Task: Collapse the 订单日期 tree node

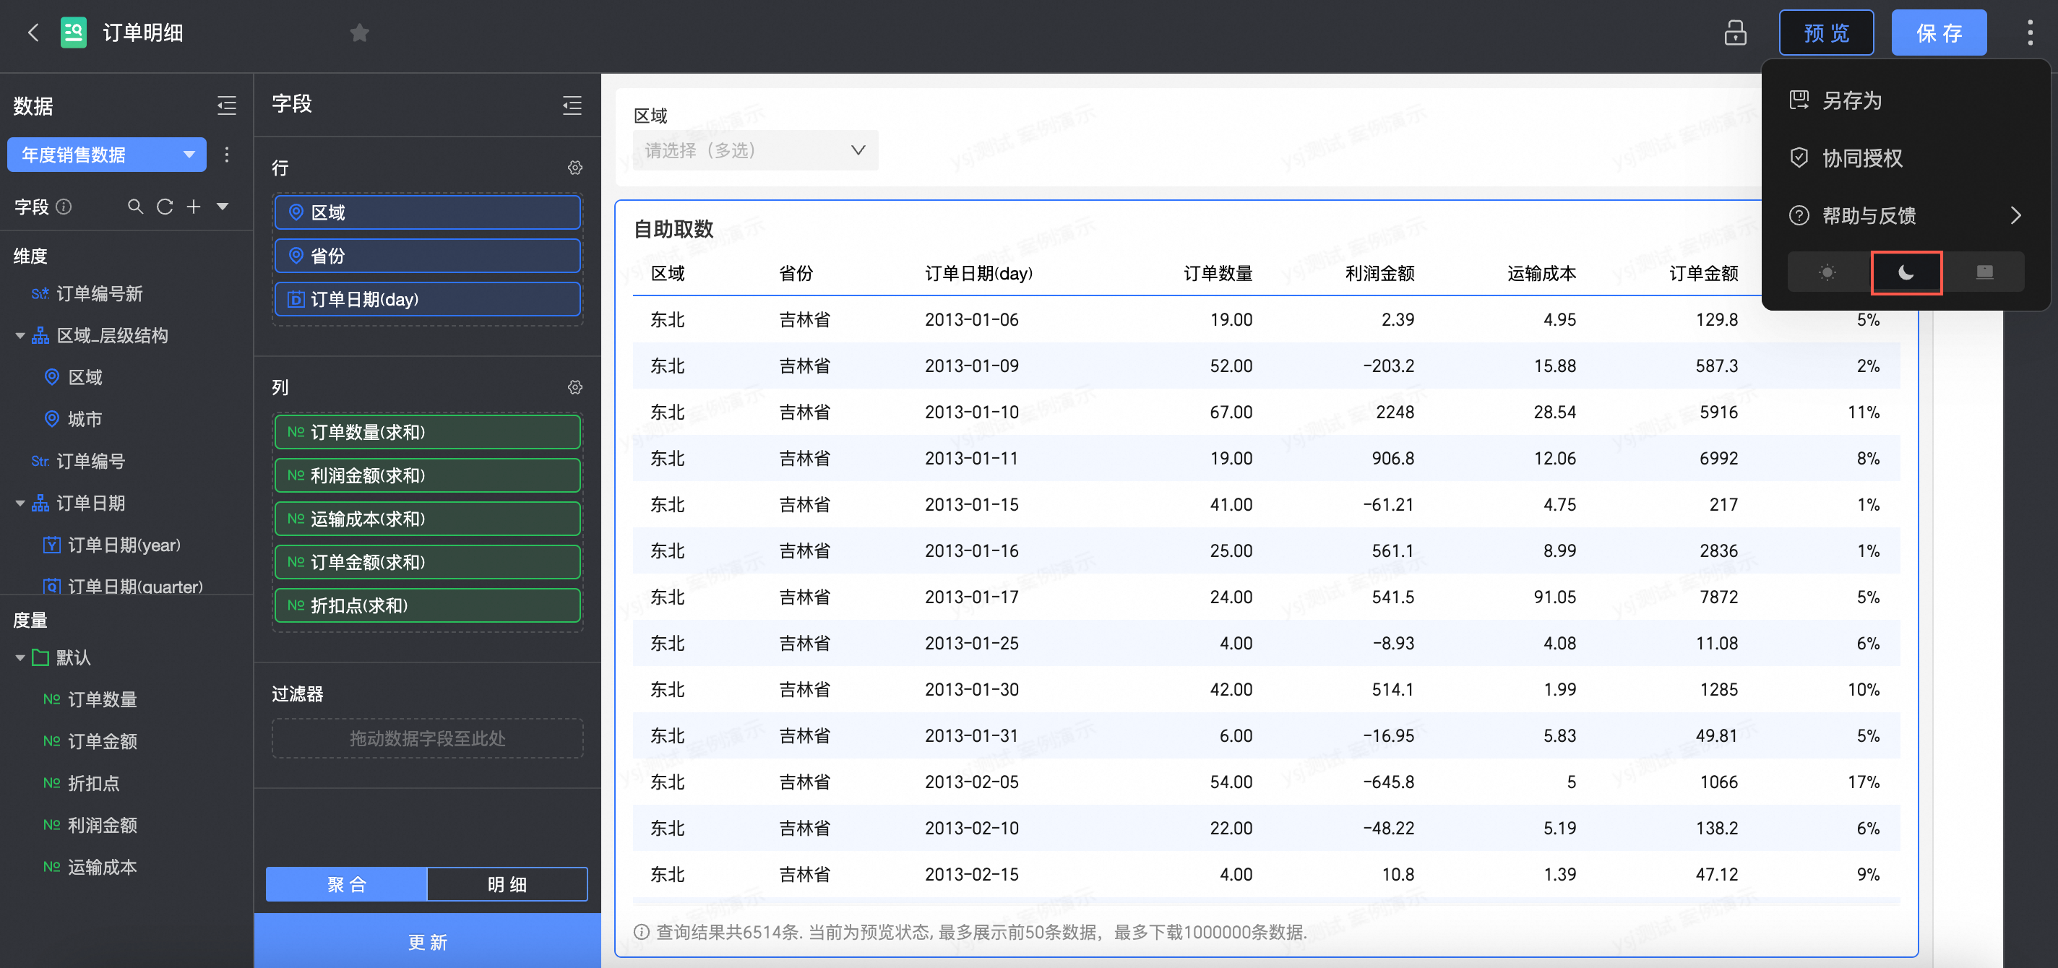Action: [x=20, y=504]
